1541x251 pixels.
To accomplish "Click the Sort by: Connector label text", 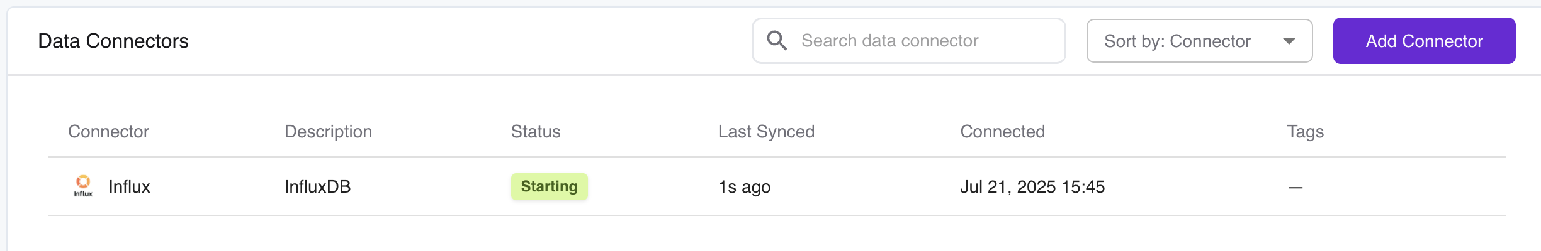I will (1177, 41).
